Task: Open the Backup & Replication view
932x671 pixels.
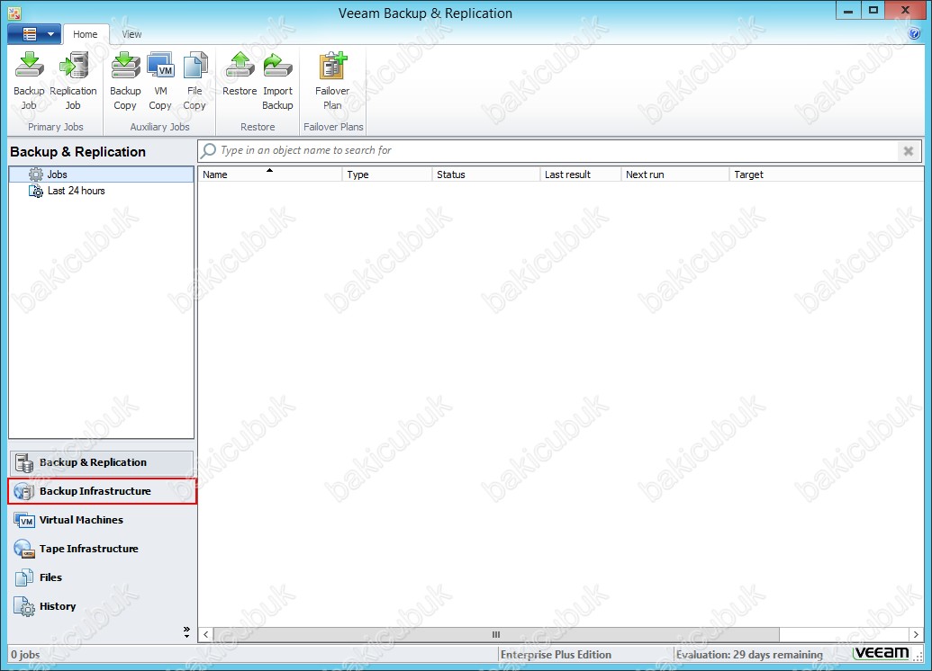Action: [101, 462]
